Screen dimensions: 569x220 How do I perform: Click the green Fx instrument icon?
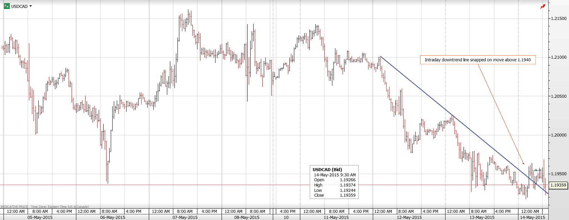6,6
